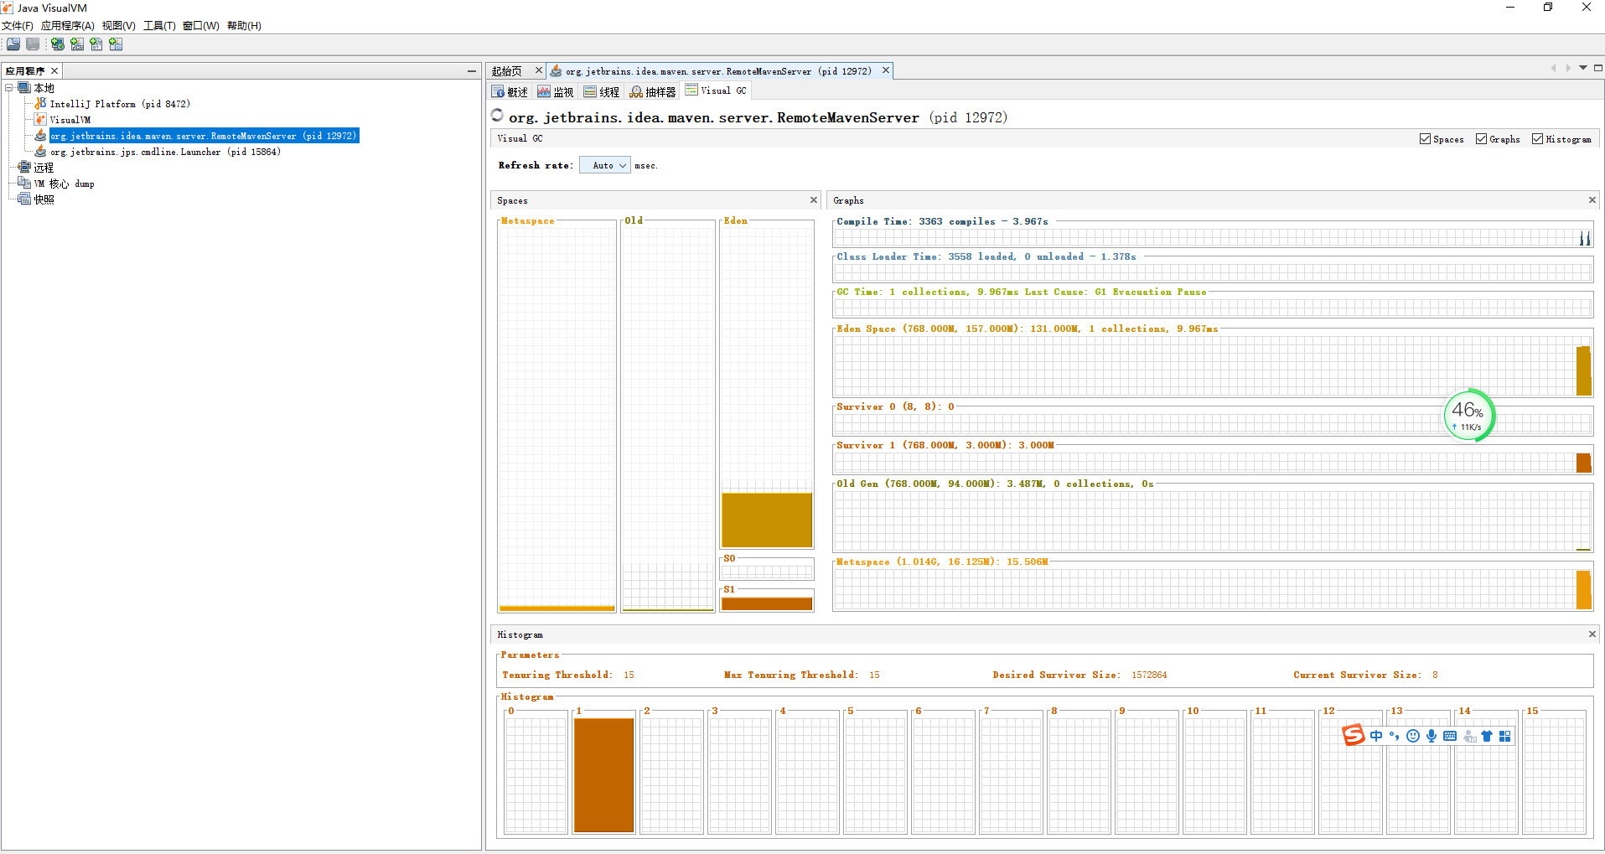Open the 窗口(W) menu

tap(201, 26)
